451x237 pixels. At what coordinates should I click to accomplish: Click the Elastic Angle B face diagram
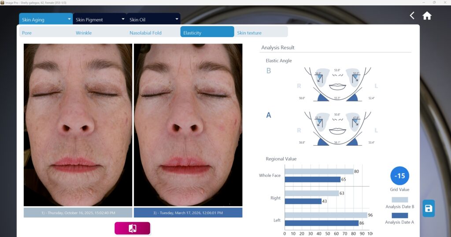(x=337, y=84)
